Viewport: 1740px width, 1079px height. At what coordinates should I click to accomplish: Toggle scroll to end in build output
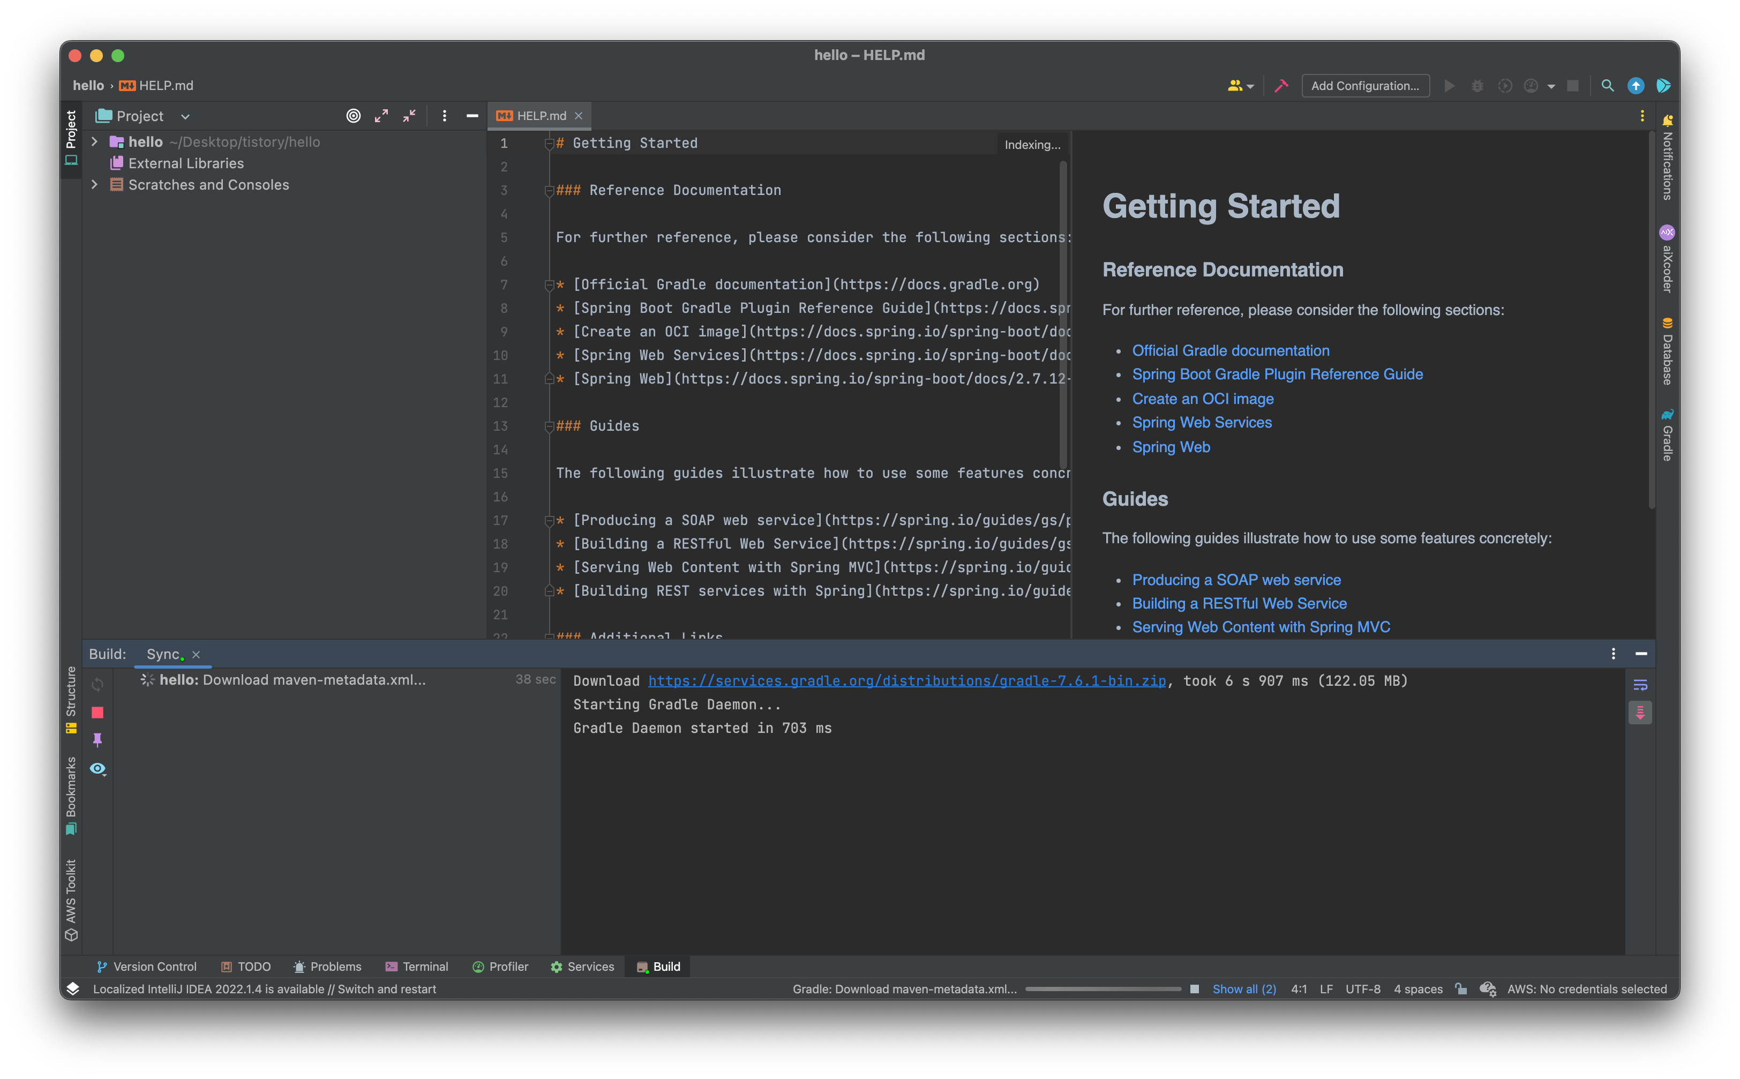(x=1640, y=712)
